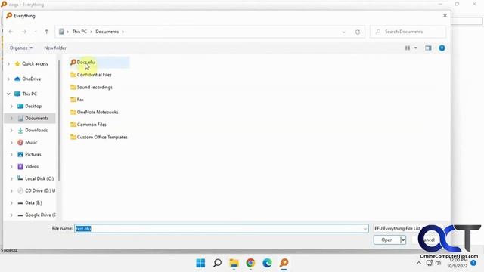Viewport: 484px width, 272px height.
Task: Open the view options dropdown arrow
Action: (x=416, y=48)
